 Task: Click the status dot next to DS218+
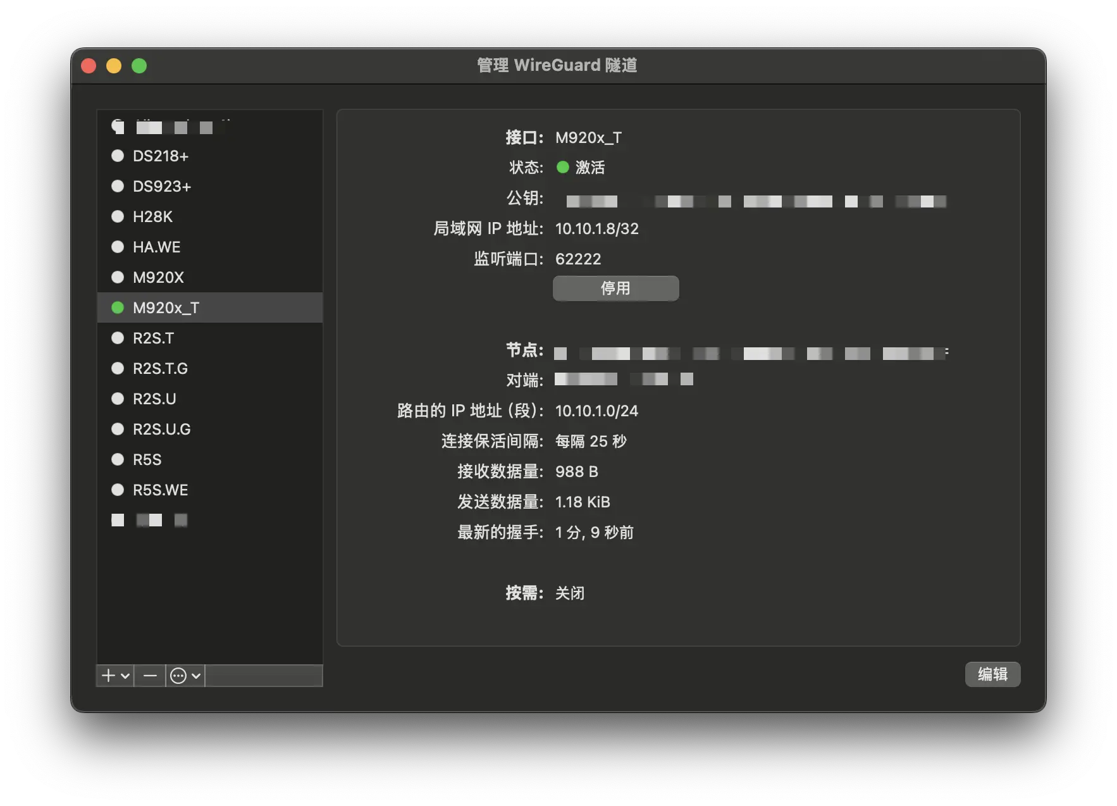[118, 156]
